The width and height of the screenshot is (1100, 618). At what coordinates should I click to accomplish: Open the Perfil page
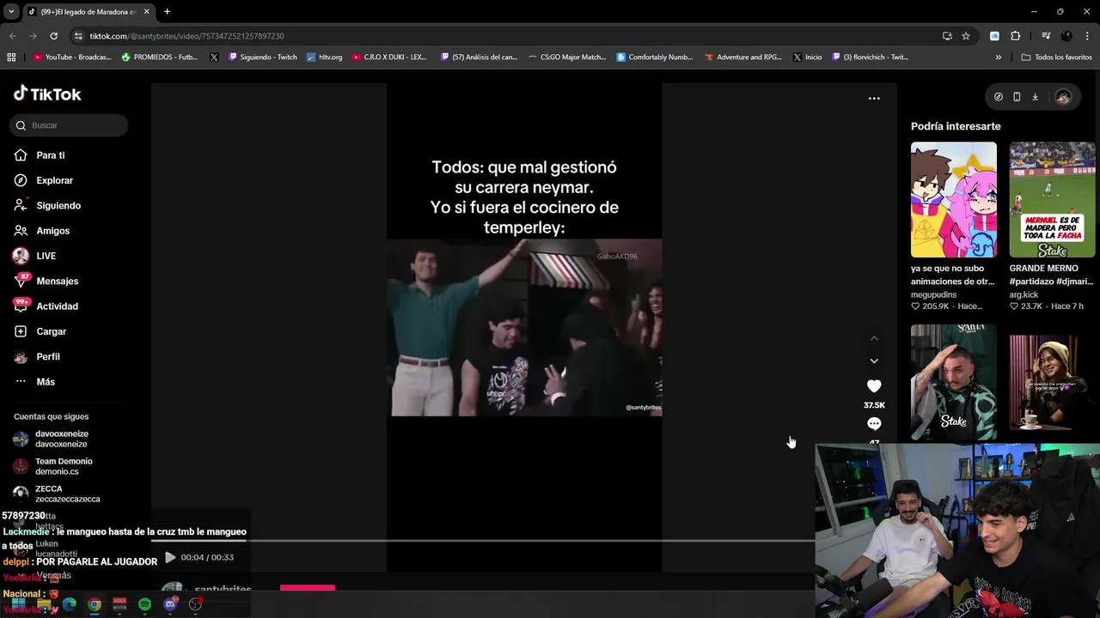(x=37, y=356)
